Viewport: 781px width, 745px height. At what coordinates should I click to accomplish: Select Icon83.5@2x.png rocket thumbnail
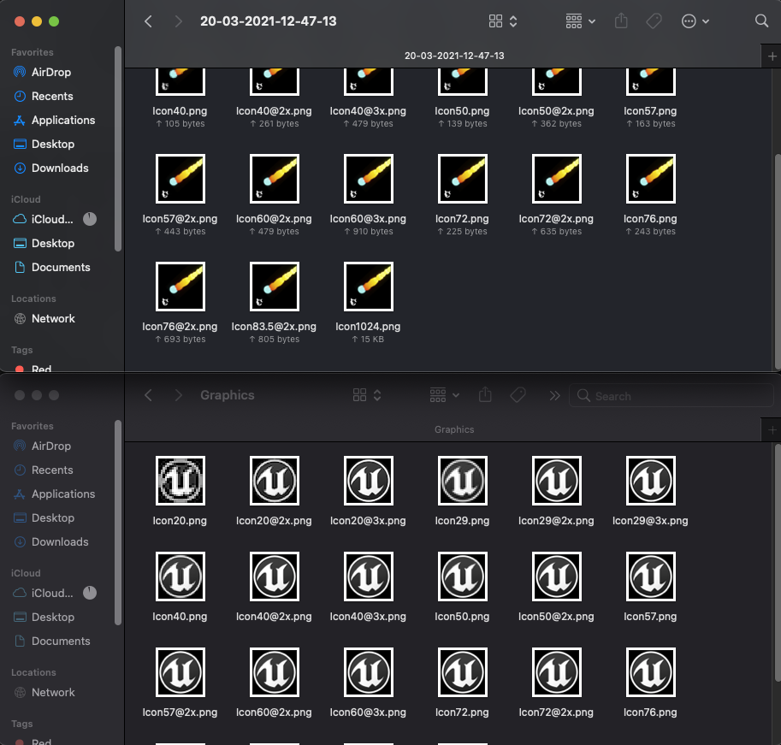point(275,287)
